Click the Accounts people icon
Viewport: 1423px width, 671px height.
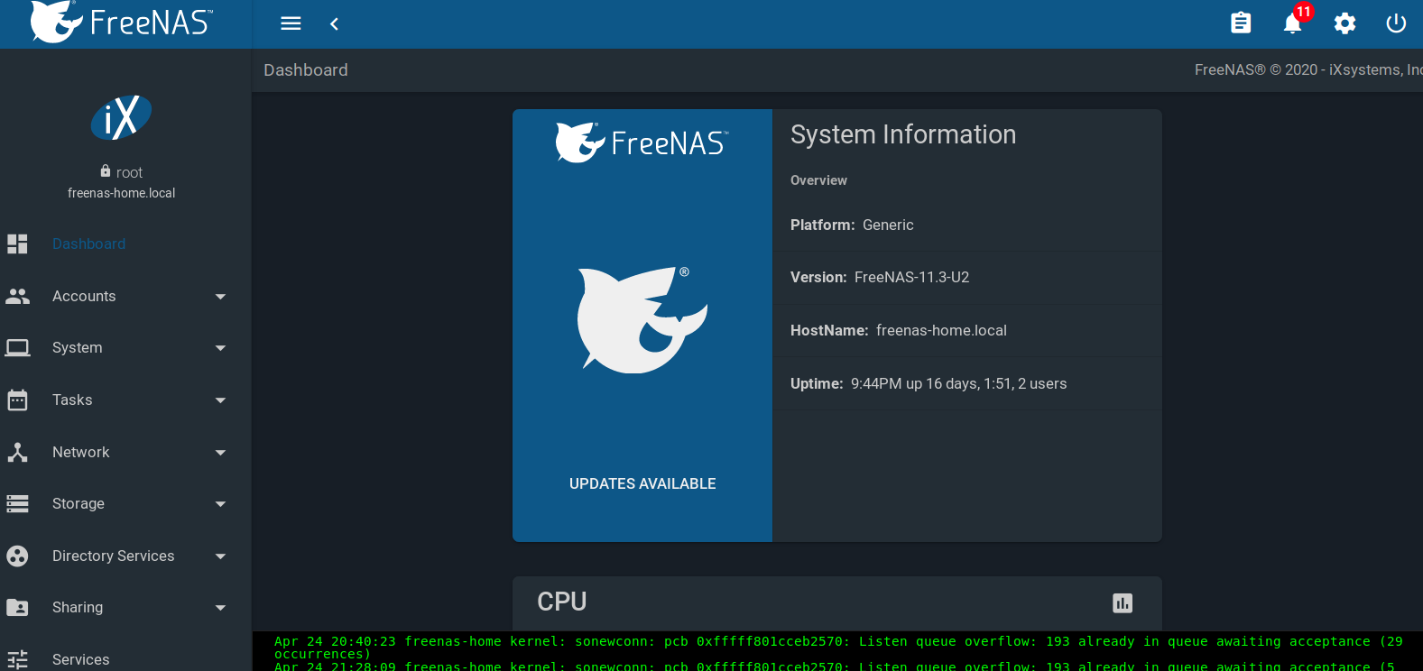tap(17, 296)
